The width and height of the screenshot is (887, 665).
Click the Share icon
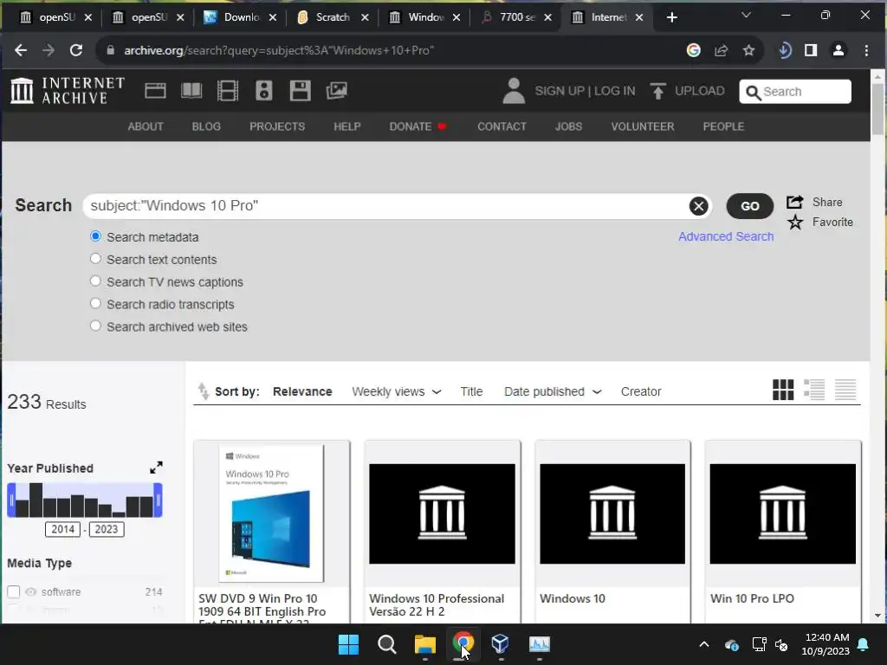pyautogui.click(x=795, y=202)
